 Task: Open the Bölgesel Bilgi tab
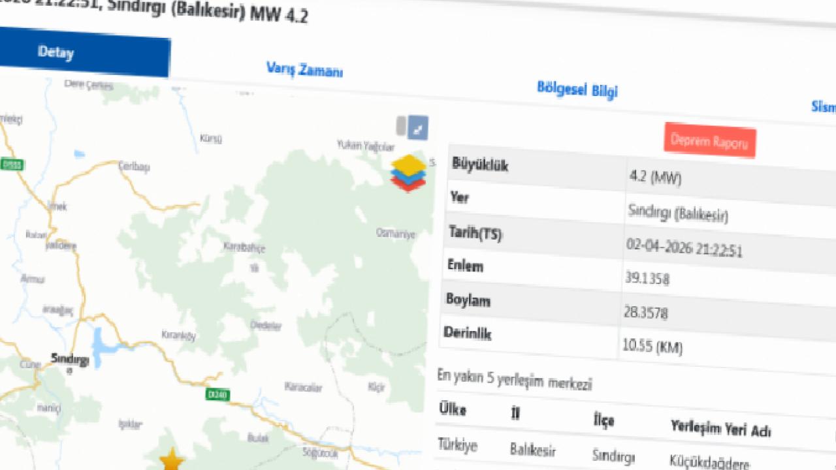(x=577, y=90)
